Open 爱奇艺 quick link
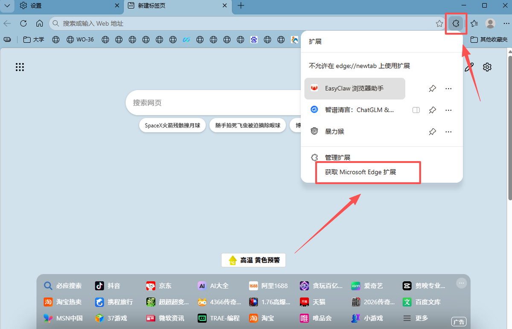 [x=367, y=286]
